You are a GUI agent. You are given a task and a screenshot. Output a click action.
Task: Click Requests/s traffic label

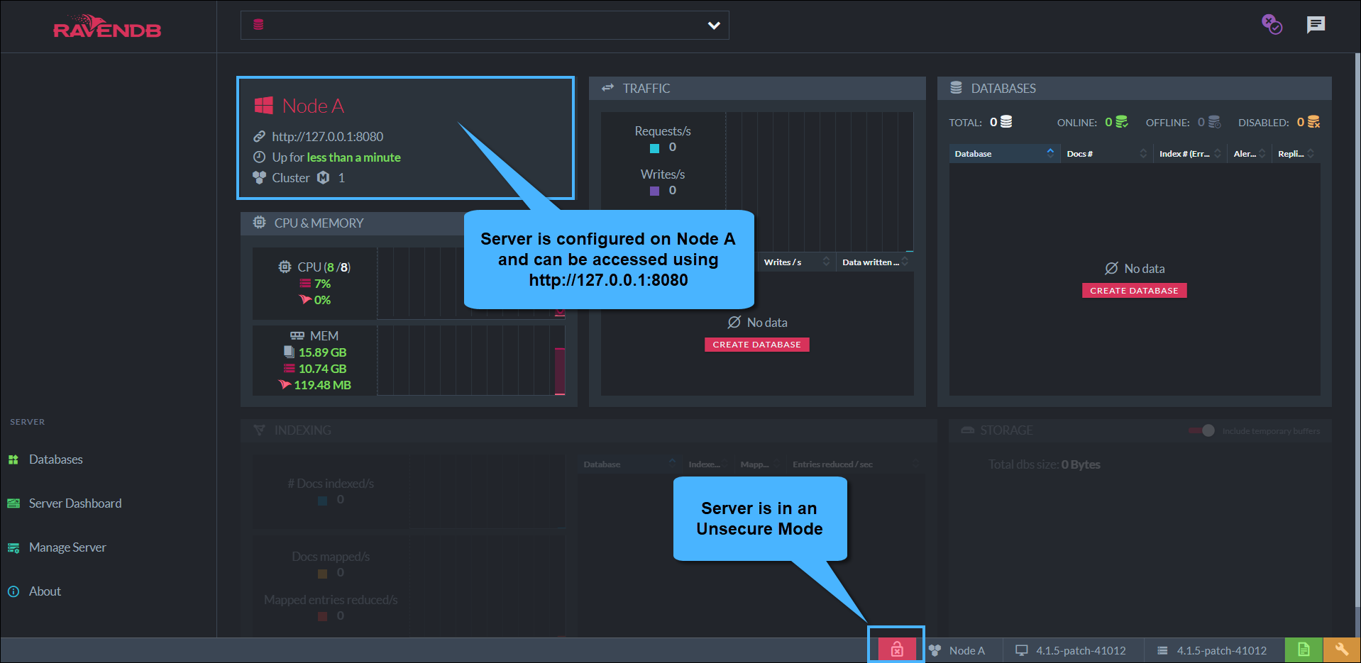(663, 131)
